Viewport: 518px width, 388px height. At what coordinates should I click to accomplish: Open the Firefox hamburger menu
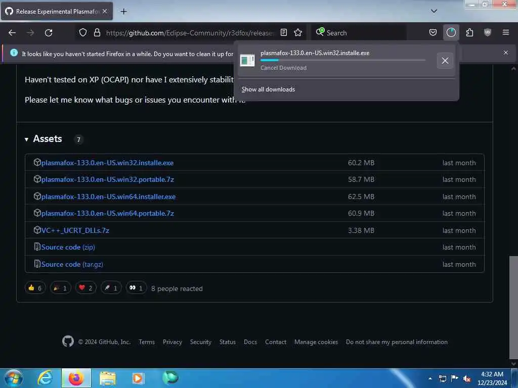(x=505, y=32)
